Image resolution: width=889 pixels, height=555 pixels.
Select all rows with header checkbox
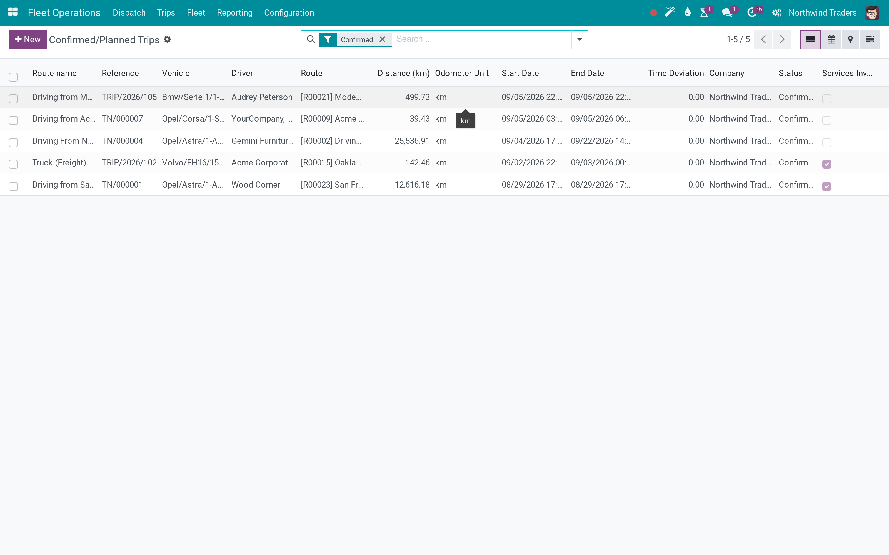click(x=13, y=77)
